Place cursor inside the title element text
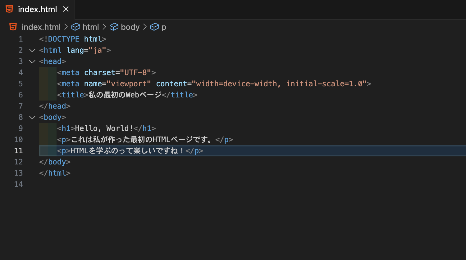The image size is (466, 260). 124,95
